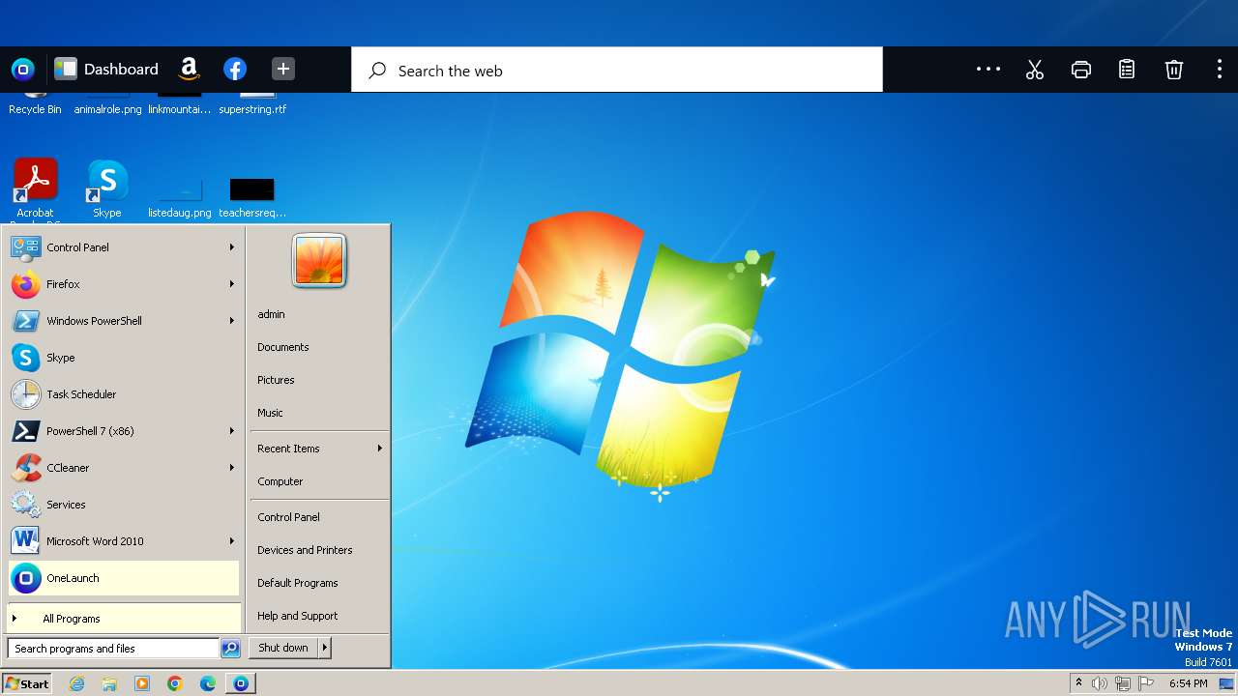Click Search programs and files box
The image size is (1238, 696).
click(113, 649)
